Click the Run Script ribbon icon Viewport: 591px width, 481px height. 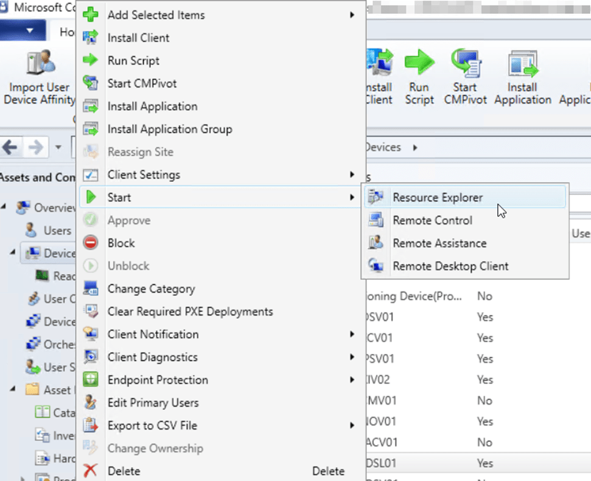(419, 64)
